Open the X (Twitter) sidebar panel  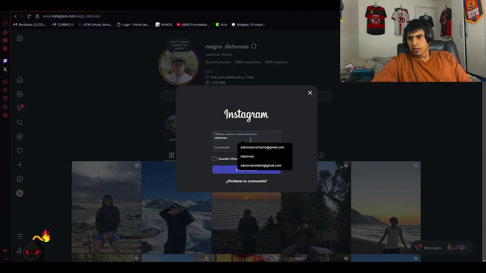(x=5, y=69)
